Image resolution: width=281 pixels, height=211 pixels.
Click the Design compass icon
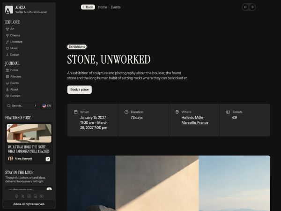pos(7,55)
